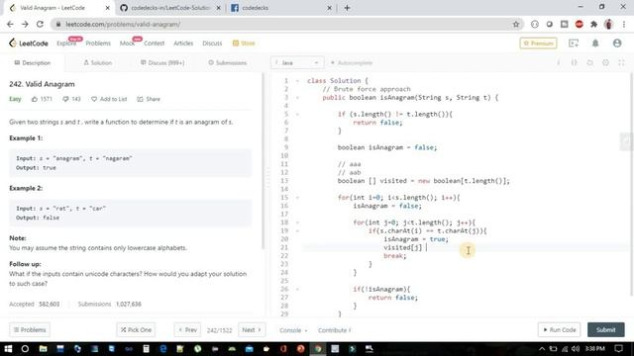This screenshot has width=634, height=356.
Task: Click the address bar URL
Action: coord(123,24)
